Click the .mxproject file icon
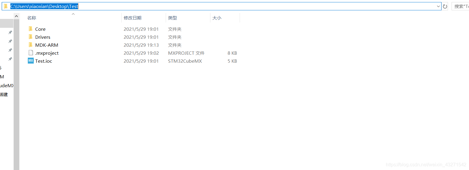The height and width of the screenshot is (170, 469). tap(31, 53)
